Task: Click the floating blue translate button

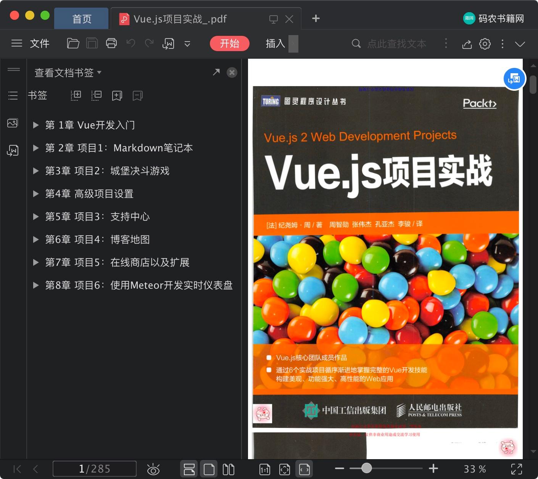Action: [515, 79]
